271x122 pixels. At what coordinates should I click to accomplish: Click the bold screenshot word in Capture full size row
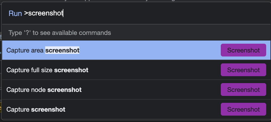(x=71, y=70)
